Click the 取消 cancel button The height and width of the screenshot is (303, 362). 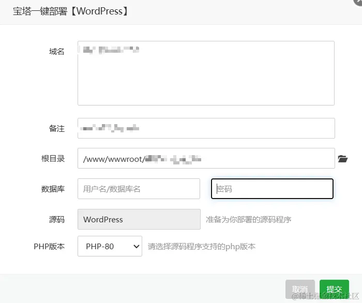coord(300,289)
